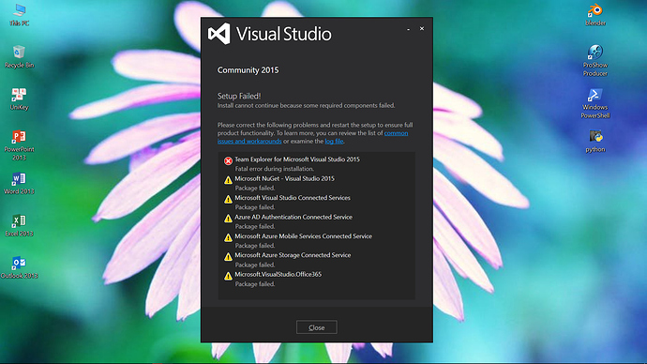Viewport: 647px width, 364px height.
Task: Select Excel 2013 desktop shortcut
Action: pos(19,225)
